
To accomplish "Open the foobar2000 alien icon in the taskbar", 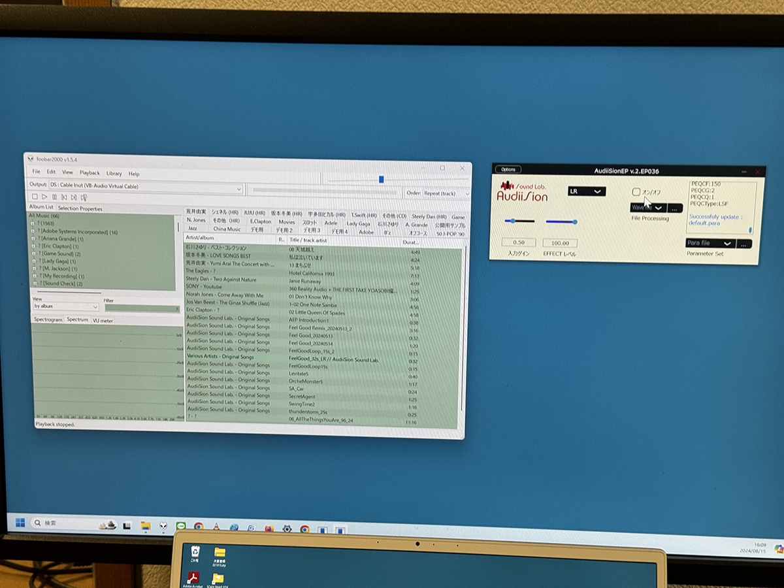I will click(162, 526).
